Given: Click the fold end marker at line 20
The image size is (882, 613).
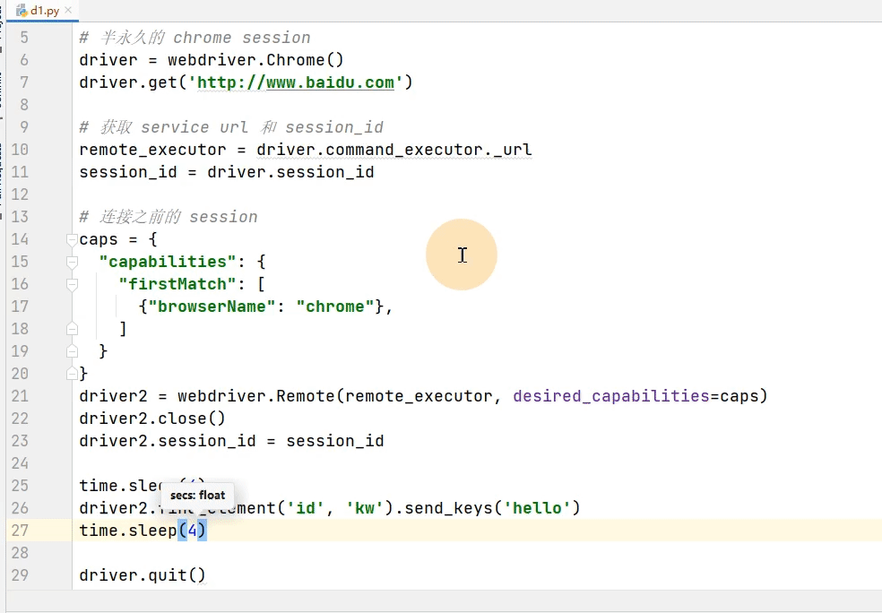Looking at the screenshot, I should click(x=72, y=373).
